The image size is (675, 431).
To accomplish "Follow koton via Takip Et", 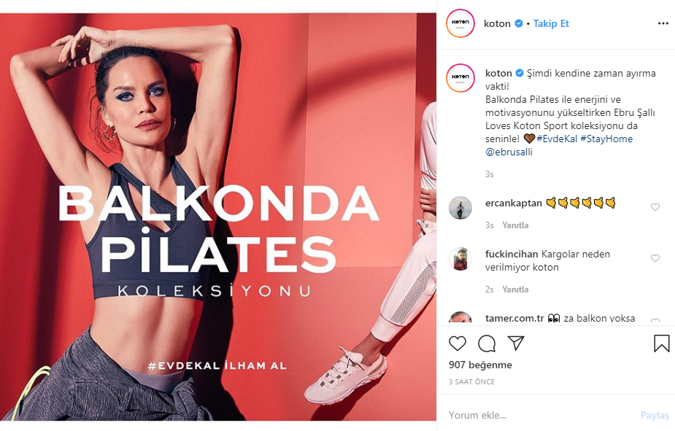I will [x=551, y=23].
